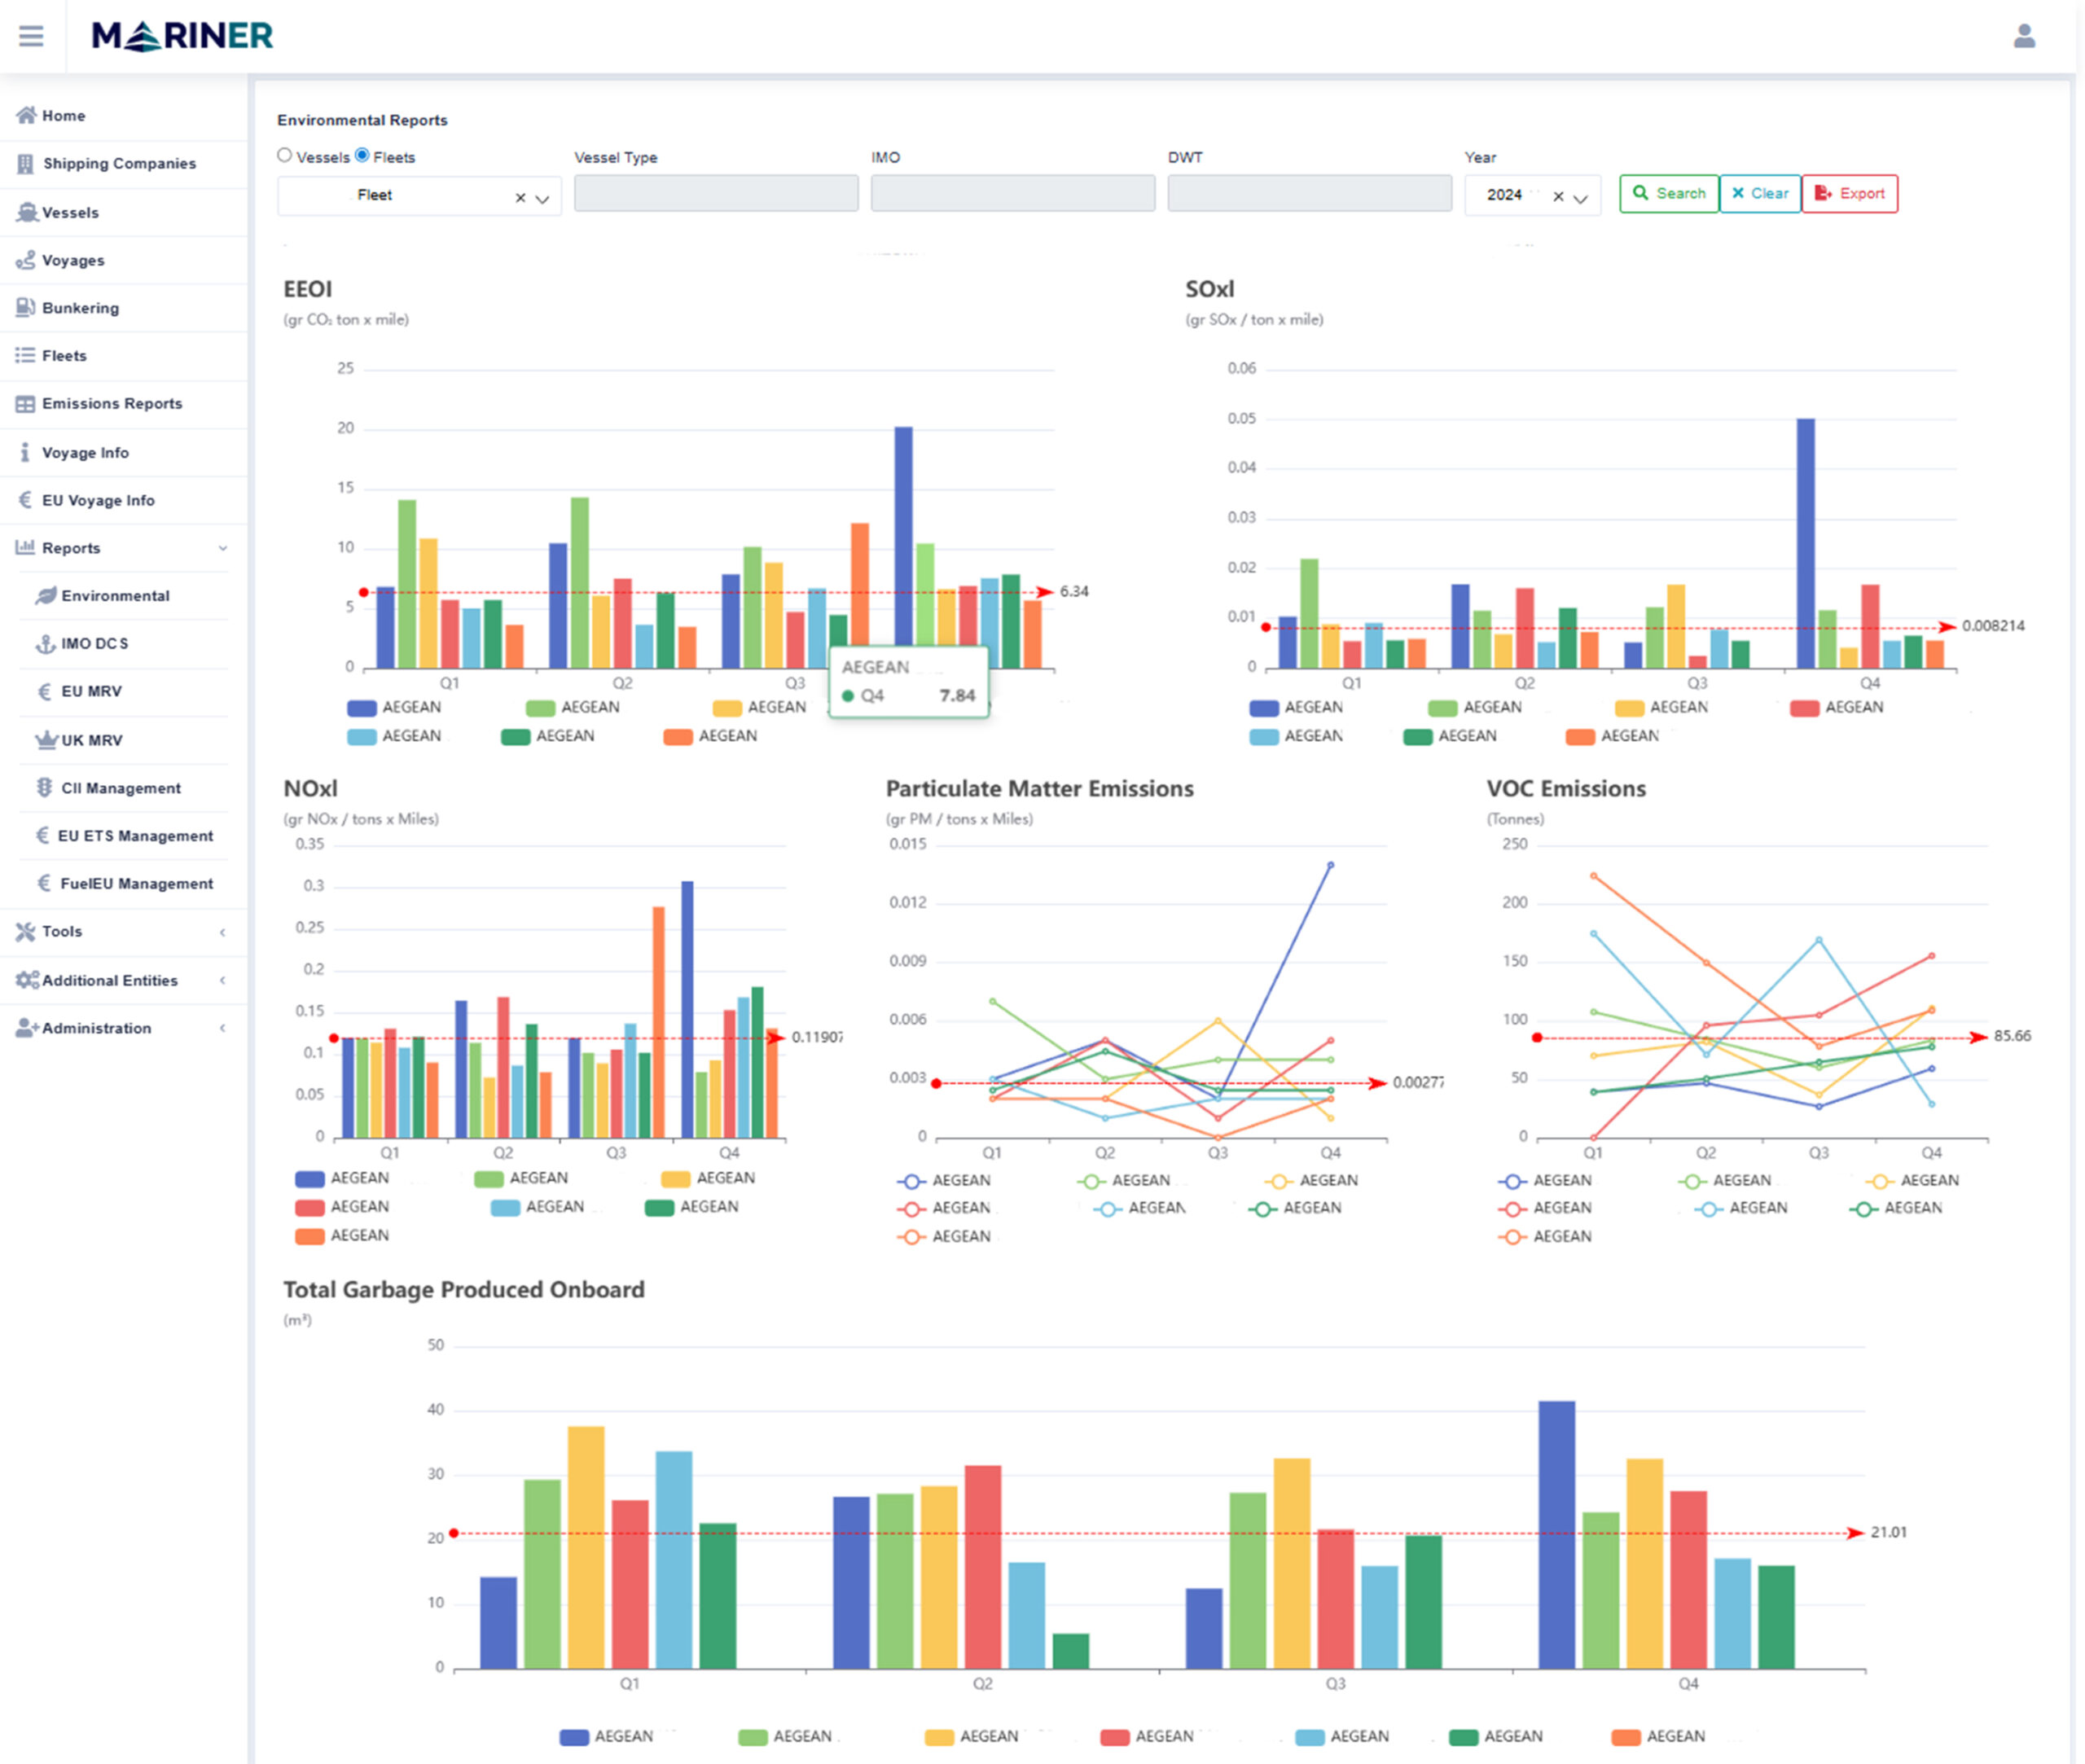Click the red Export button
The image size is (2085, 1764).
[1849, 193]
